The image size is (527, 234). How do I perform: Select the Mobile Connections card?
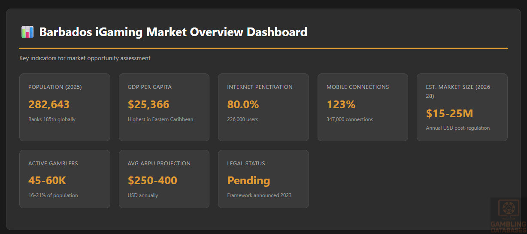[x=363, y=107]
